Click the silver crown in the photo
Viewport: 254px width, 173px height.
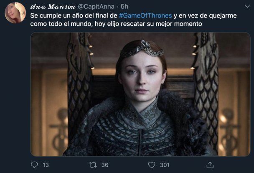142,48
